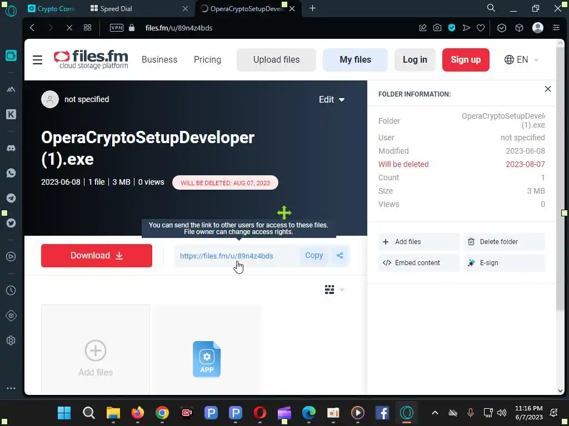Expand view options arrow beside grid icon
569x426 pixels.
tap(342, 290)
